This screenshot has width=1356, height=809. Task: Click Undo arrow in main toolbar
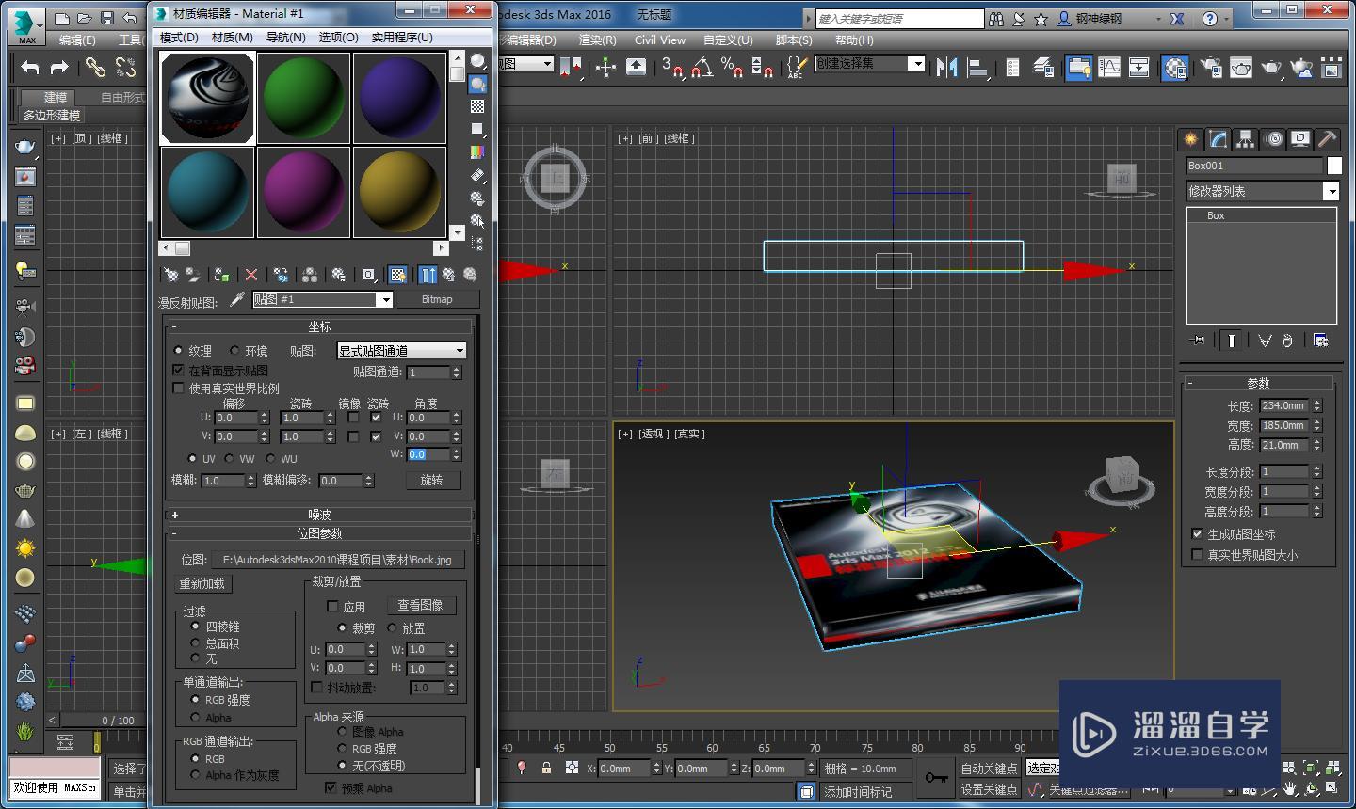coord(30,67)
